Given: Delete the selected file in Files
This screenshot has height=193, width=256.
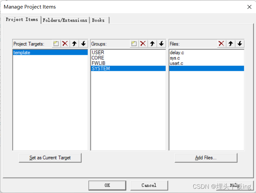Looking at the screenshot, I should (222, 44).
